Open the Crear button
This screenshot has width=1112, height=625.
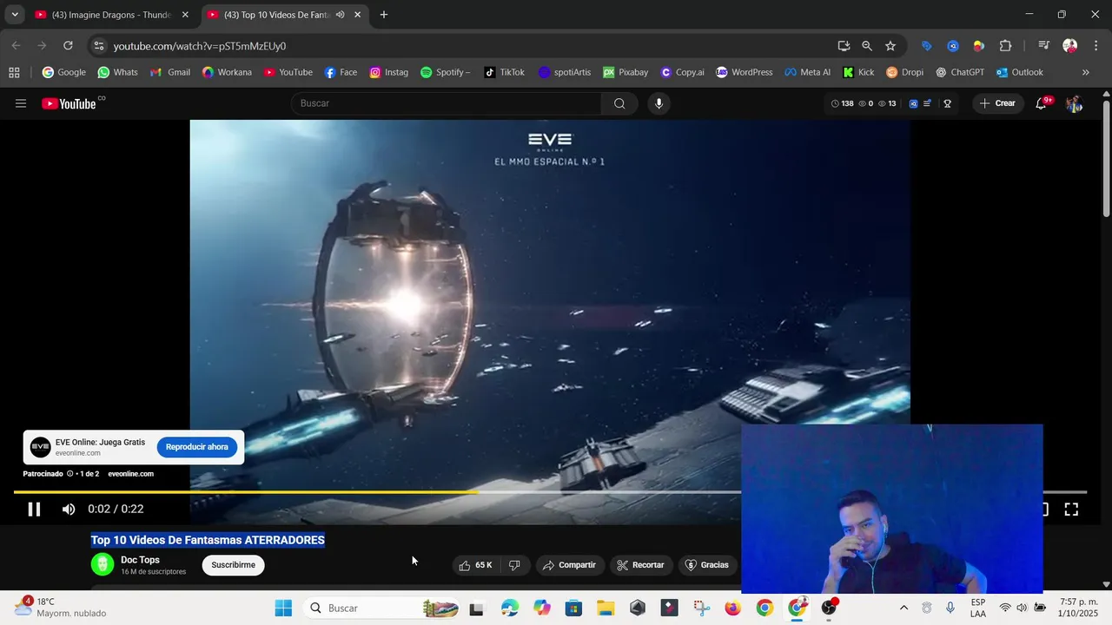coord(997,103)
